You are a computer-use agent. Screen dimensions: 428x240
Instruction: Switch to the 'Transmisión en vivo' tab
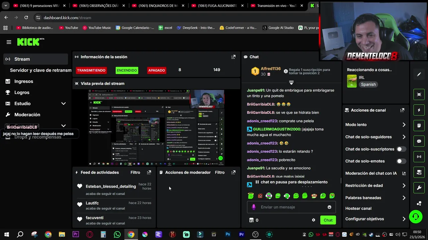pos(277,6)
